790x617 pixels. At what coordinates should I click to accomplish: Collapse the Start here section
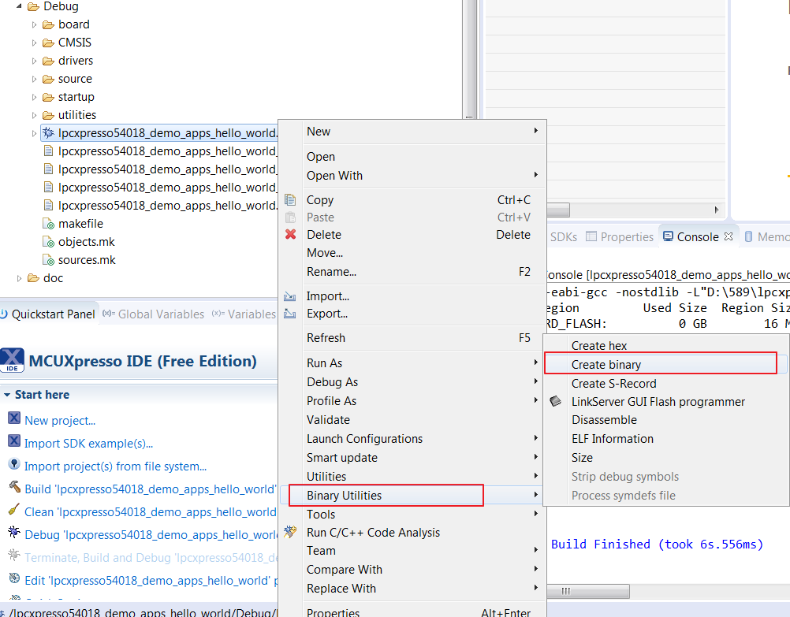pyautogui.click(x=6, y=395)
